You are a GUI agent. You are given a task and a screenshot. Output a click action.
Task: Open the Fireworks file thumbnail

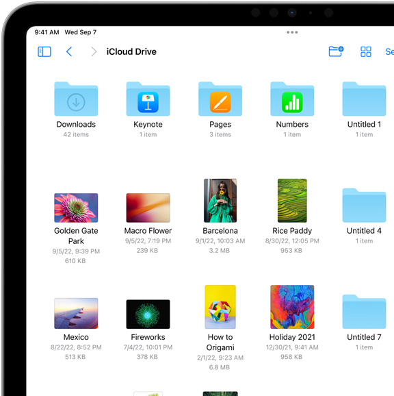click(x=148, y=314)
